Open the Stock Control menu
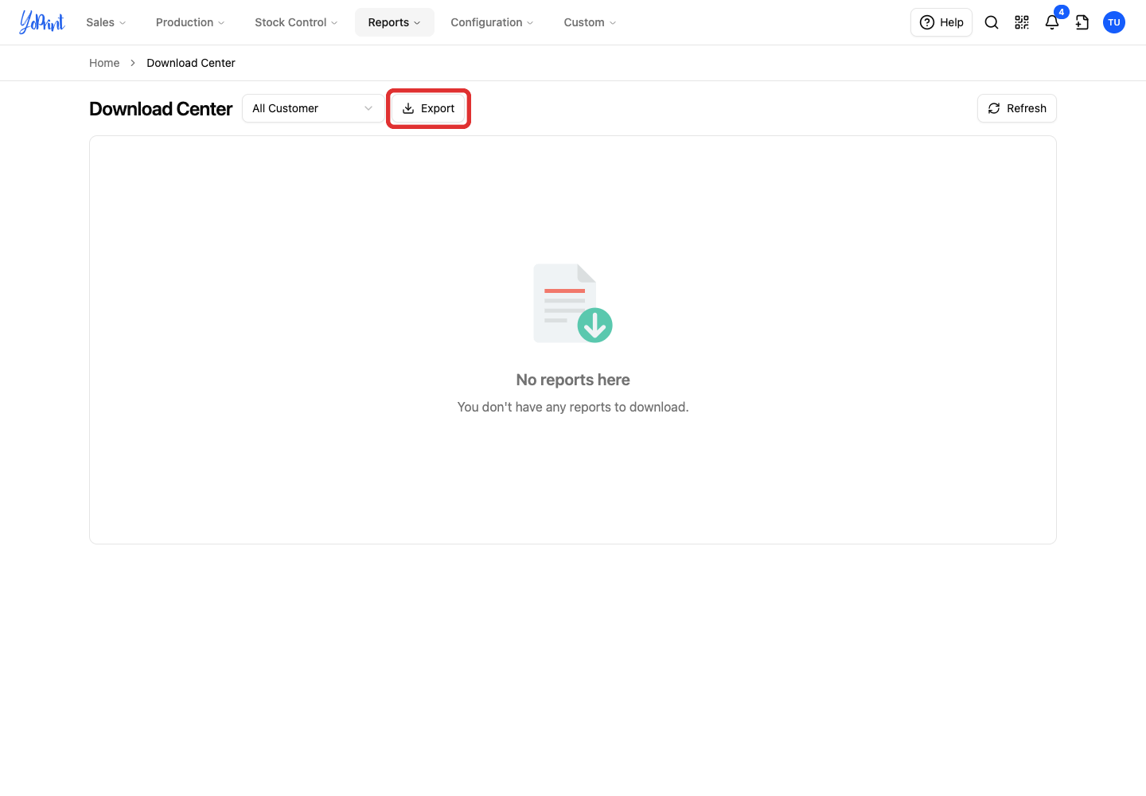This screenshot has height=796, width=1146. click(296, 22)
